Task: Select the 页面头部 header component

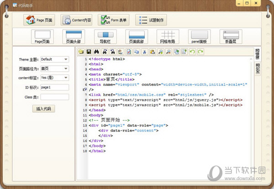Action: click(74, 37)
